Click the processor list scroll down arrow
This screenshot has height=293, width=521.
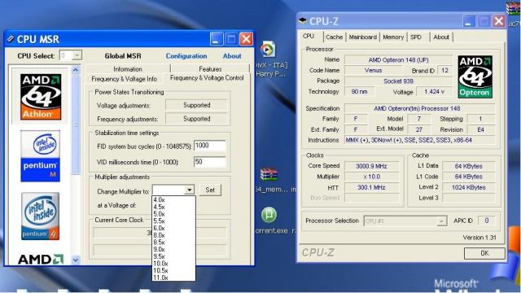(x=76, y=260)
